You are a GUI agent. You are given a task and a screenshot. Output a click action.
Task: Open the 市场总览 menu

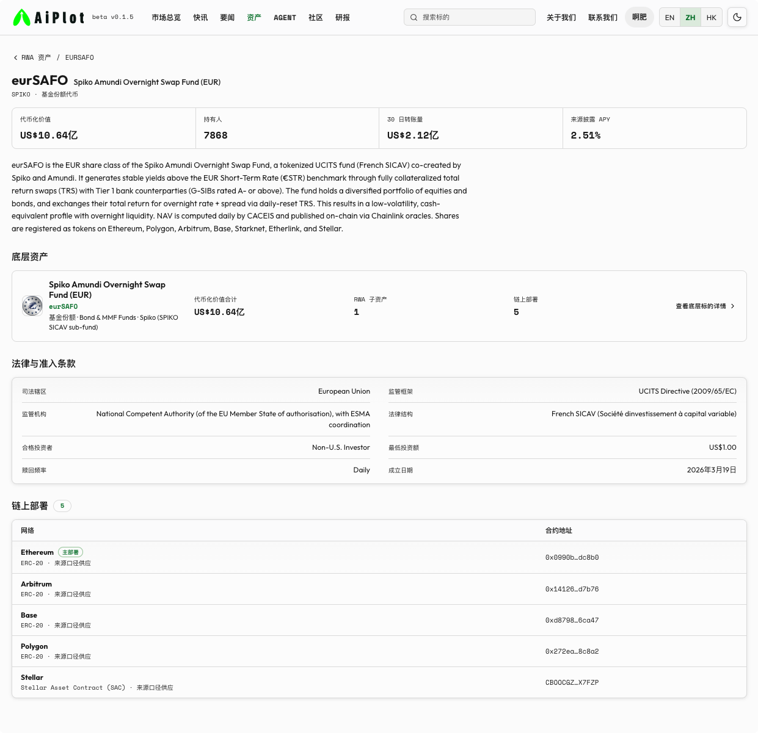[x=166, y=18]
